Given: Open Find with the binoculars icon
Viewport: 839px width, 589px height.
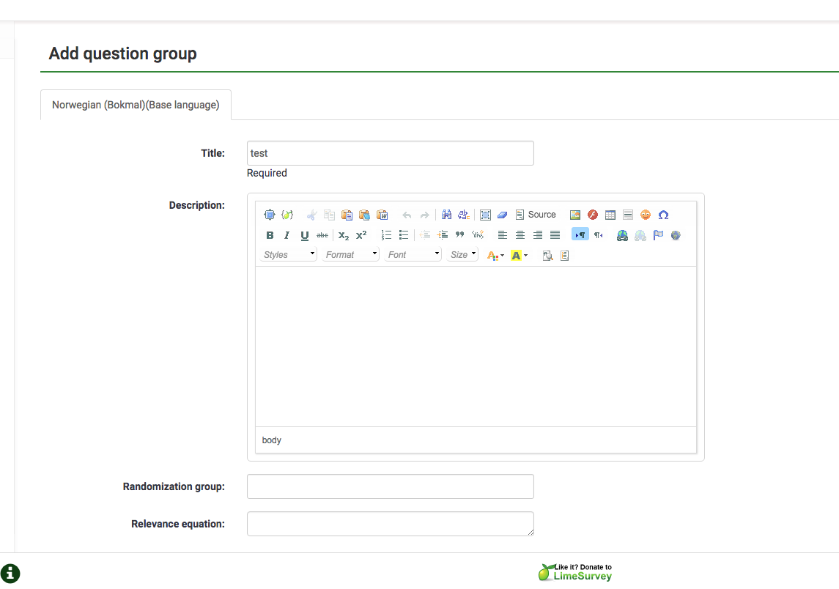Looking at the screenshot, I should tap(446, 215).
